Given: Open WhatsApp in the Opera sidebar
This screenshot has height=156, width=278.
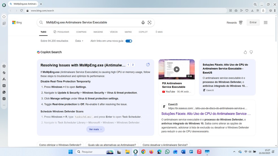Looking at the screenshot, I should click(x=4, y=92).
